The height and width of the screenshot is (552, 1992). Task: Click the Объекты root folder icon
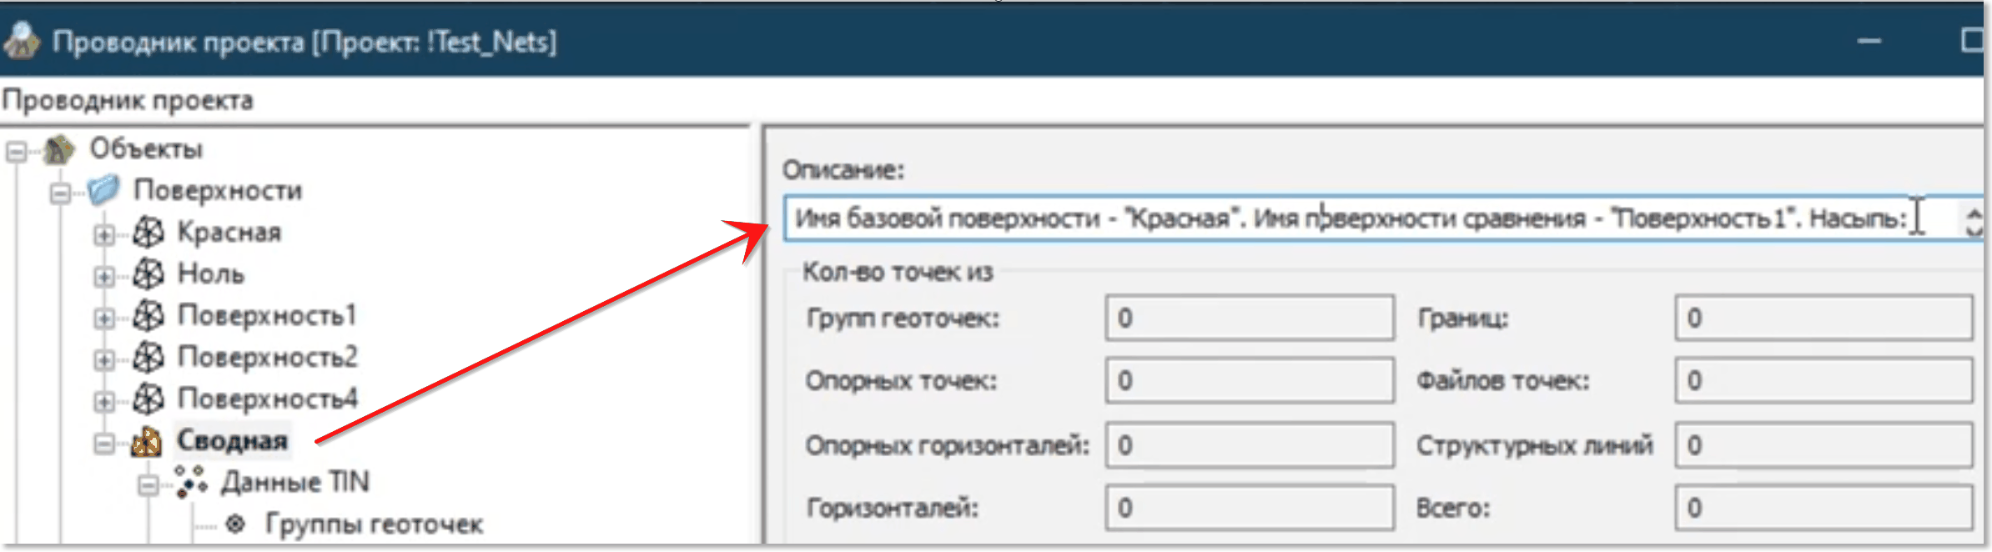pos(59,149)
